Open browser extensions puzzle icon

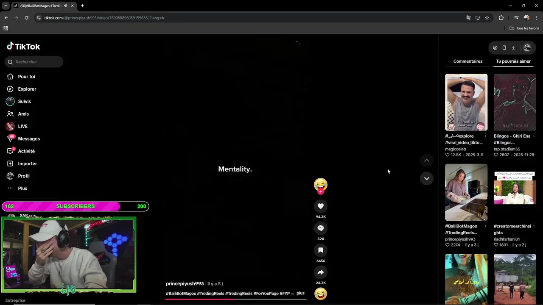point(501,18)
